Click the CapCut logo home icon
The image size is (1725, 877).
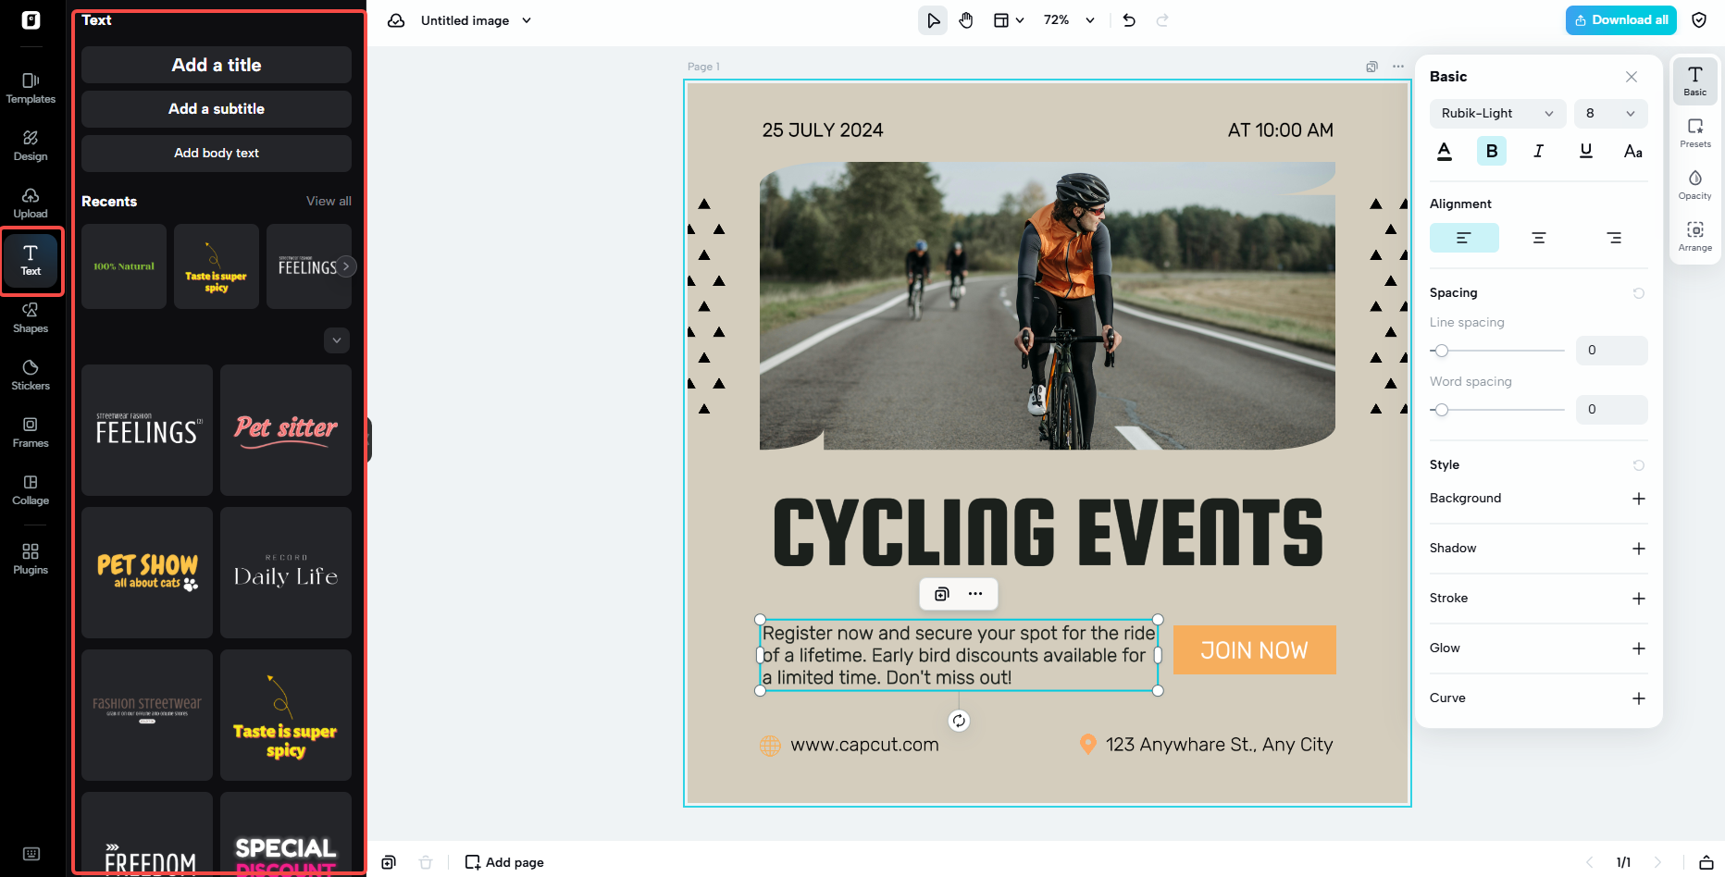click(x=31, y=20)
